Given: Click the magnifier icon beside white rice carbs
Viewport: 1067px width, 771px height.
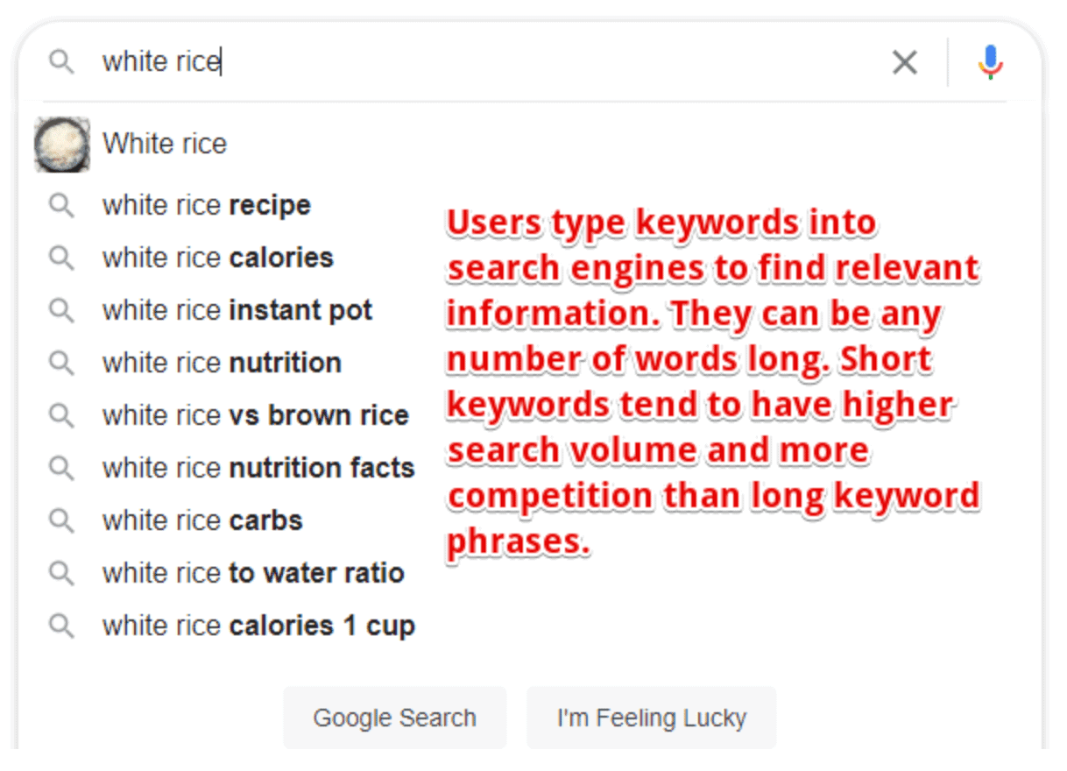Looking at the screenshot, I should (x=61, y=521).
